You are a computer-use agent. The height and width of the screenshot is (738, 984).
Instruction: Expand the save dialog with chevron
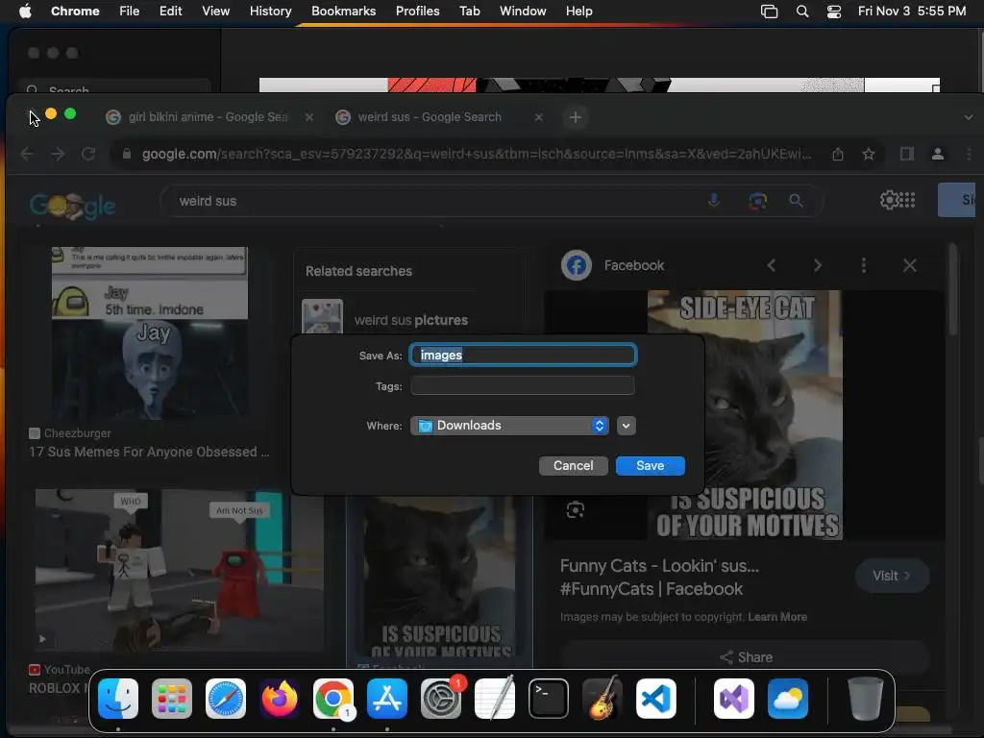[626, 426]
